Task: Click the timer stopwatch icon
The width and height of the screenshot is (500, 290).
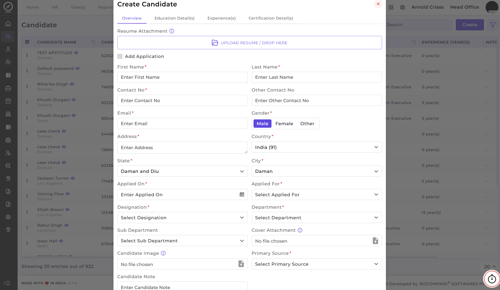Action: tap(492, 279)
